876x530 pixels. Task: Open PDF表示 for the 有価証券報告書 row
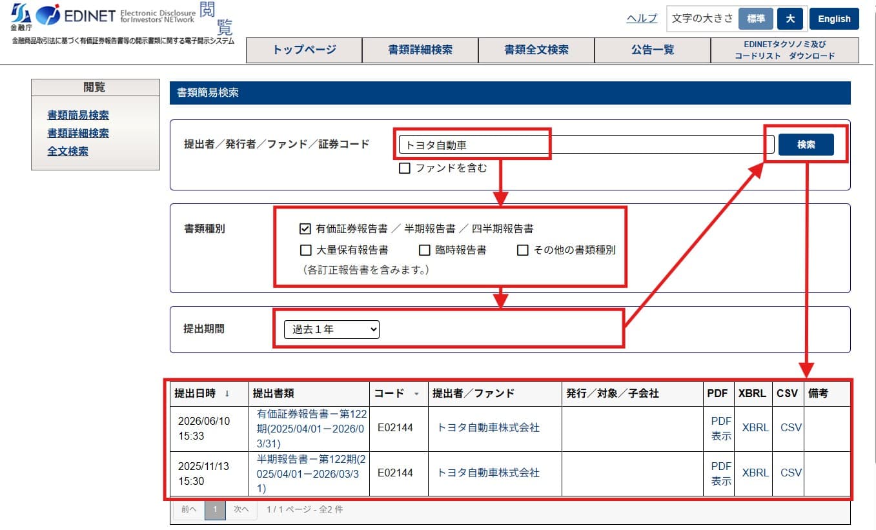point(721,429)
